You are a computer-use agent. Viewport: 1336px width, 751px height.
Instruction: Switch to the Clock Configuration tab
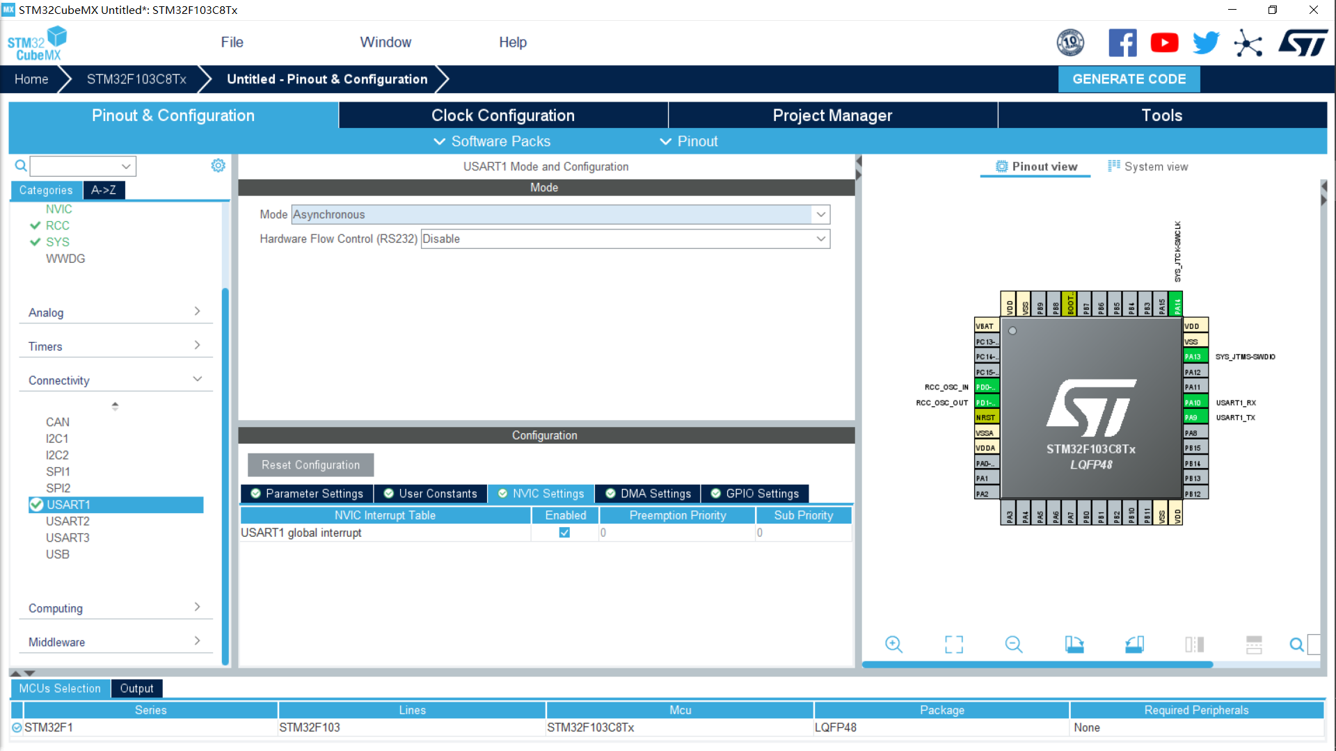(503, 115)
